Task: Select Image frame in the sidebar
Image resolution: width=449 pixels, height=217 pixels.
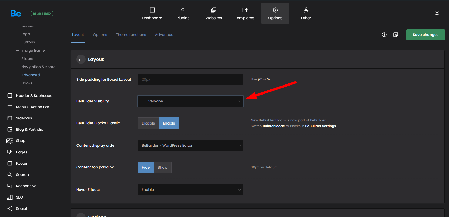Action: coord(33,50)
